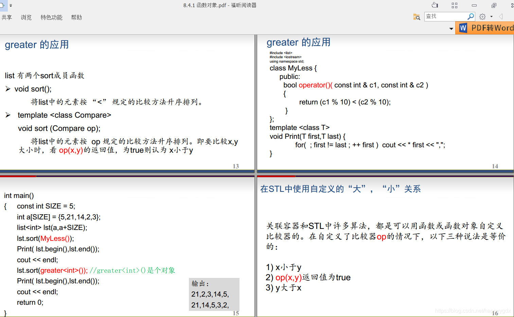Click list item '1) x小于y'
Viewport: 514px width, 317px height.
coord(283,267)
